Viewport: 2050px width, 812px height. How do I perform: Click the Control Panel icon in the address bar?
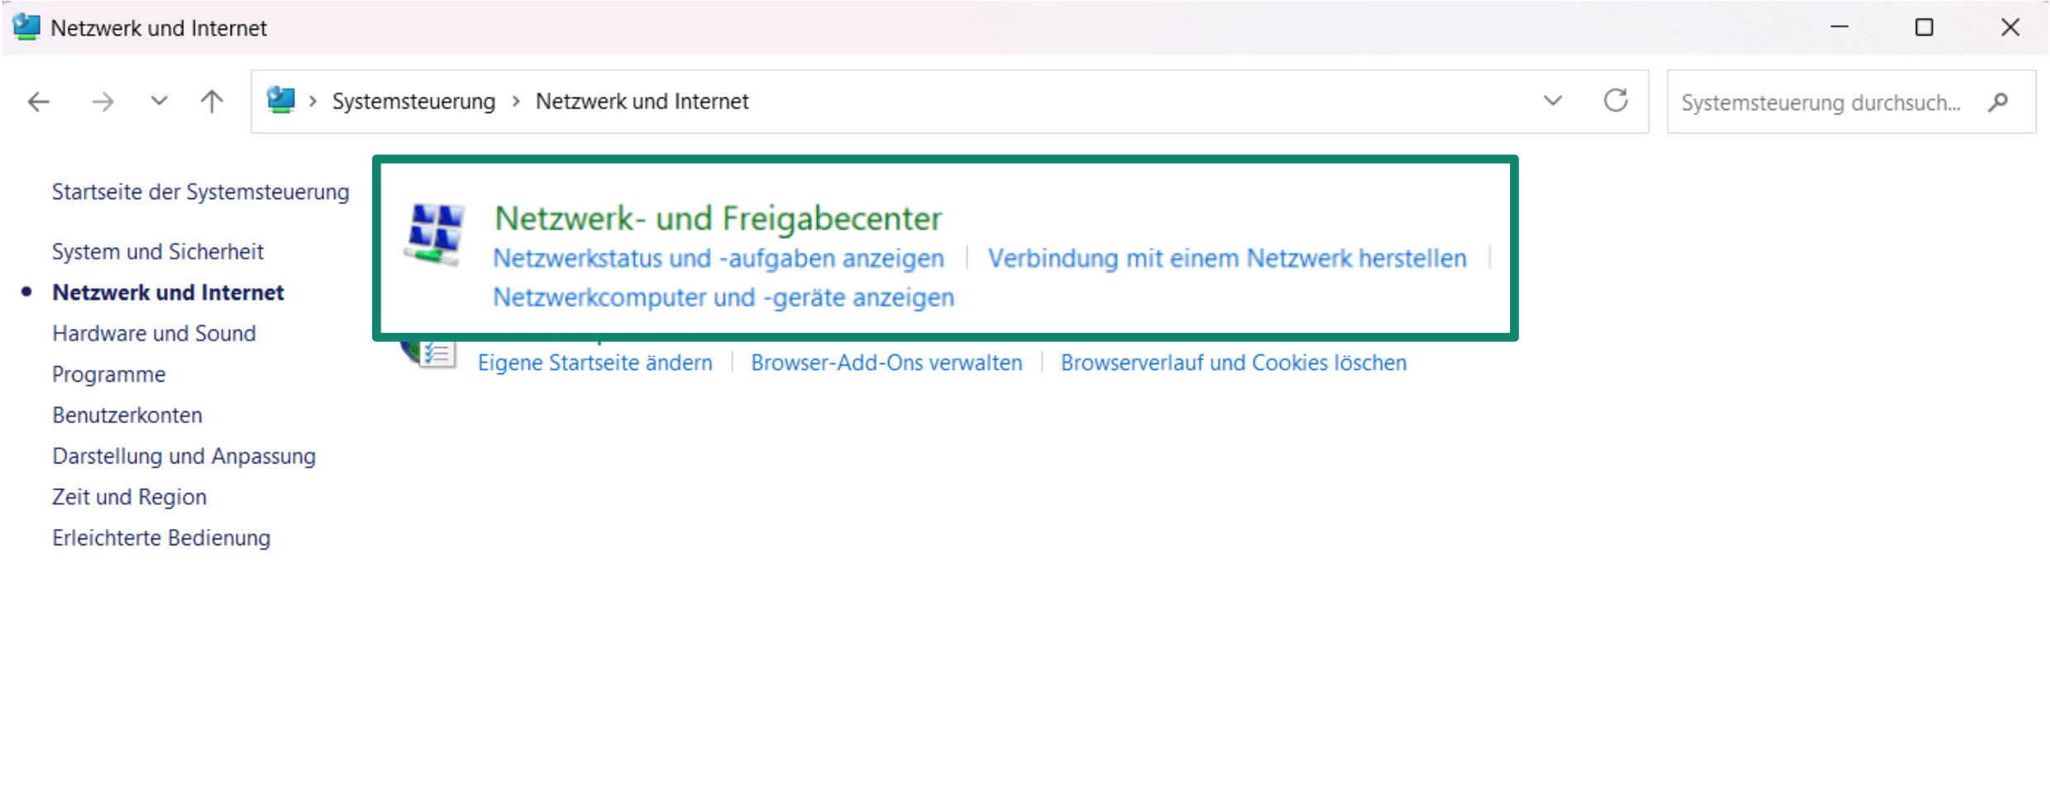[x=281, y=100]
